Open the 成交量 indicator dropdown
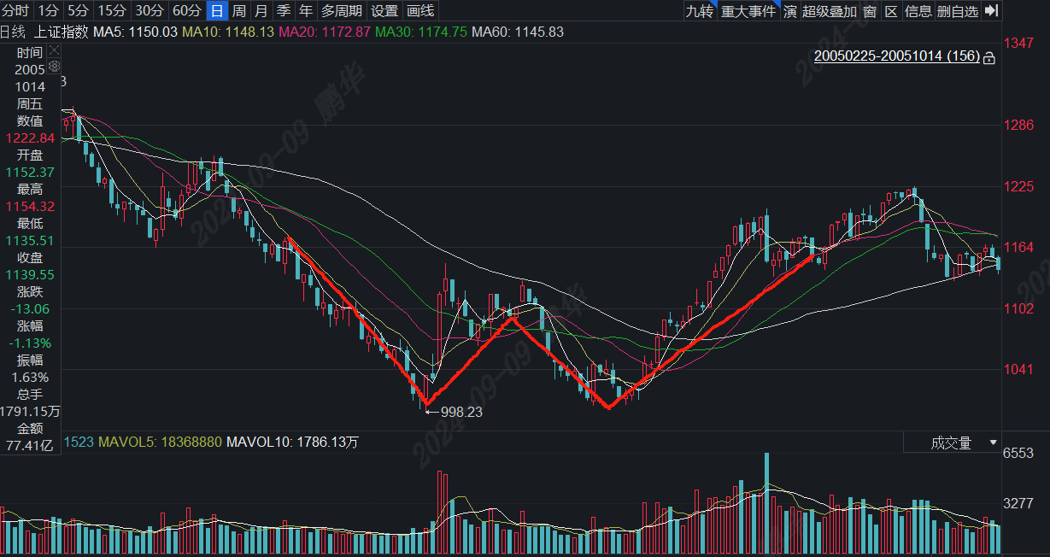Image resolution: width=1050 pixels, height=557 pixels. click(x=952, y=443)
